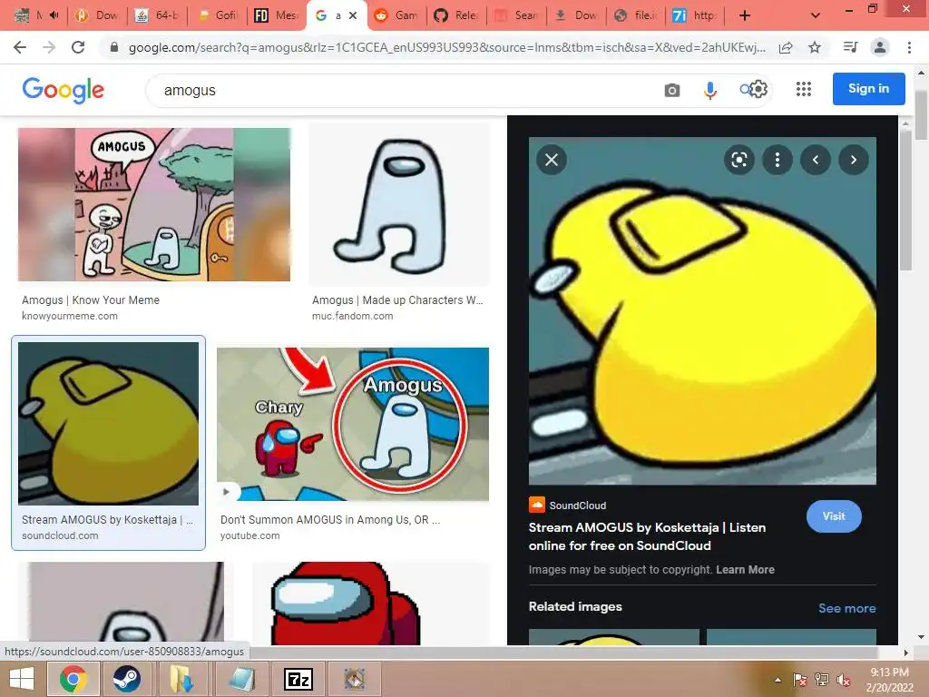Switch to the GitHub 'Rele' tab
The width and height of the screenshot is (929, 697).
[x=457, y=15]
